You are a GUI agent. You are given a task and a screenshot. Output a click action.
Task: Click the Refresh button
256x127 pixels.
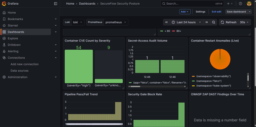click(228, 22)
